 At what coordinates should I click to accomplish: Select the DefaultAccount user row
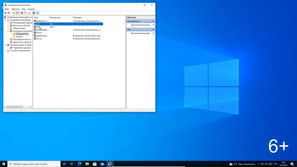[68, 21]
